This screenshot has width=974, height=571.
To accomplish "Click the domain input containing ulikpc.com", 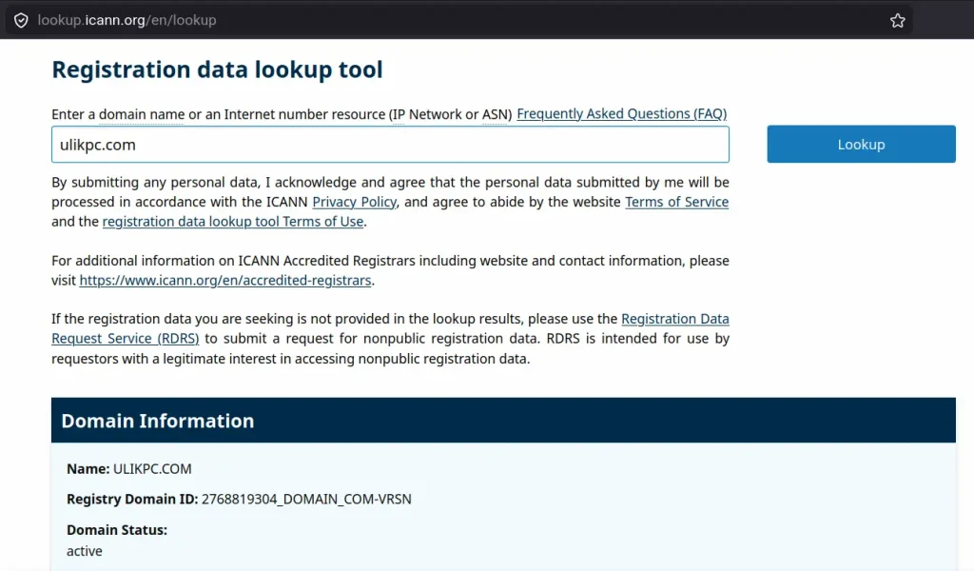I will (x=390, y=145).
